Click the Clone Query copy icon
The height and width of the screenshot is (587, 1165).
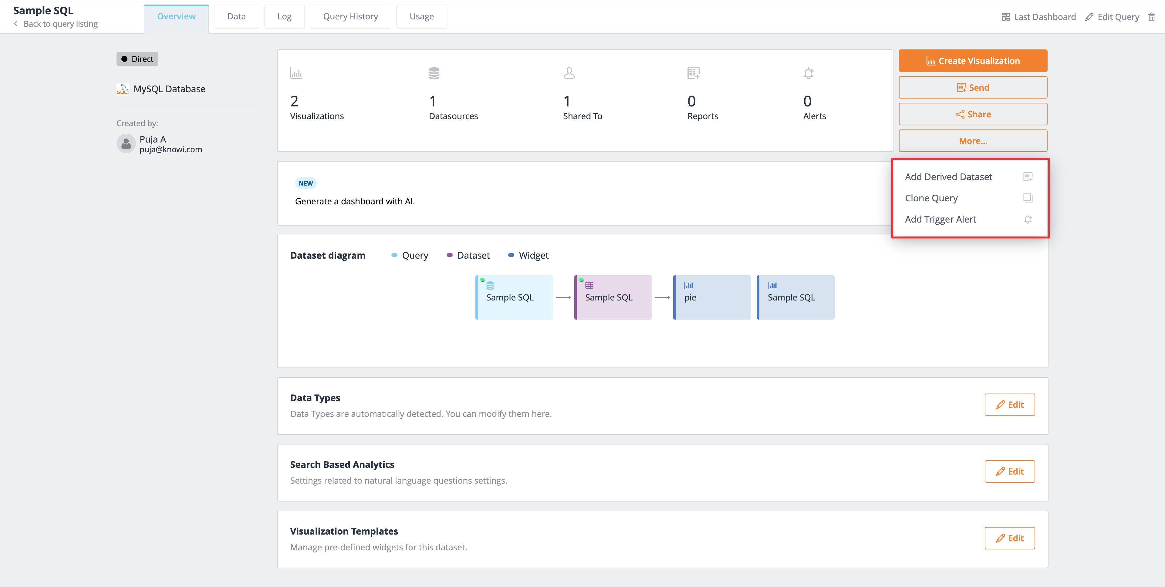1028,198
